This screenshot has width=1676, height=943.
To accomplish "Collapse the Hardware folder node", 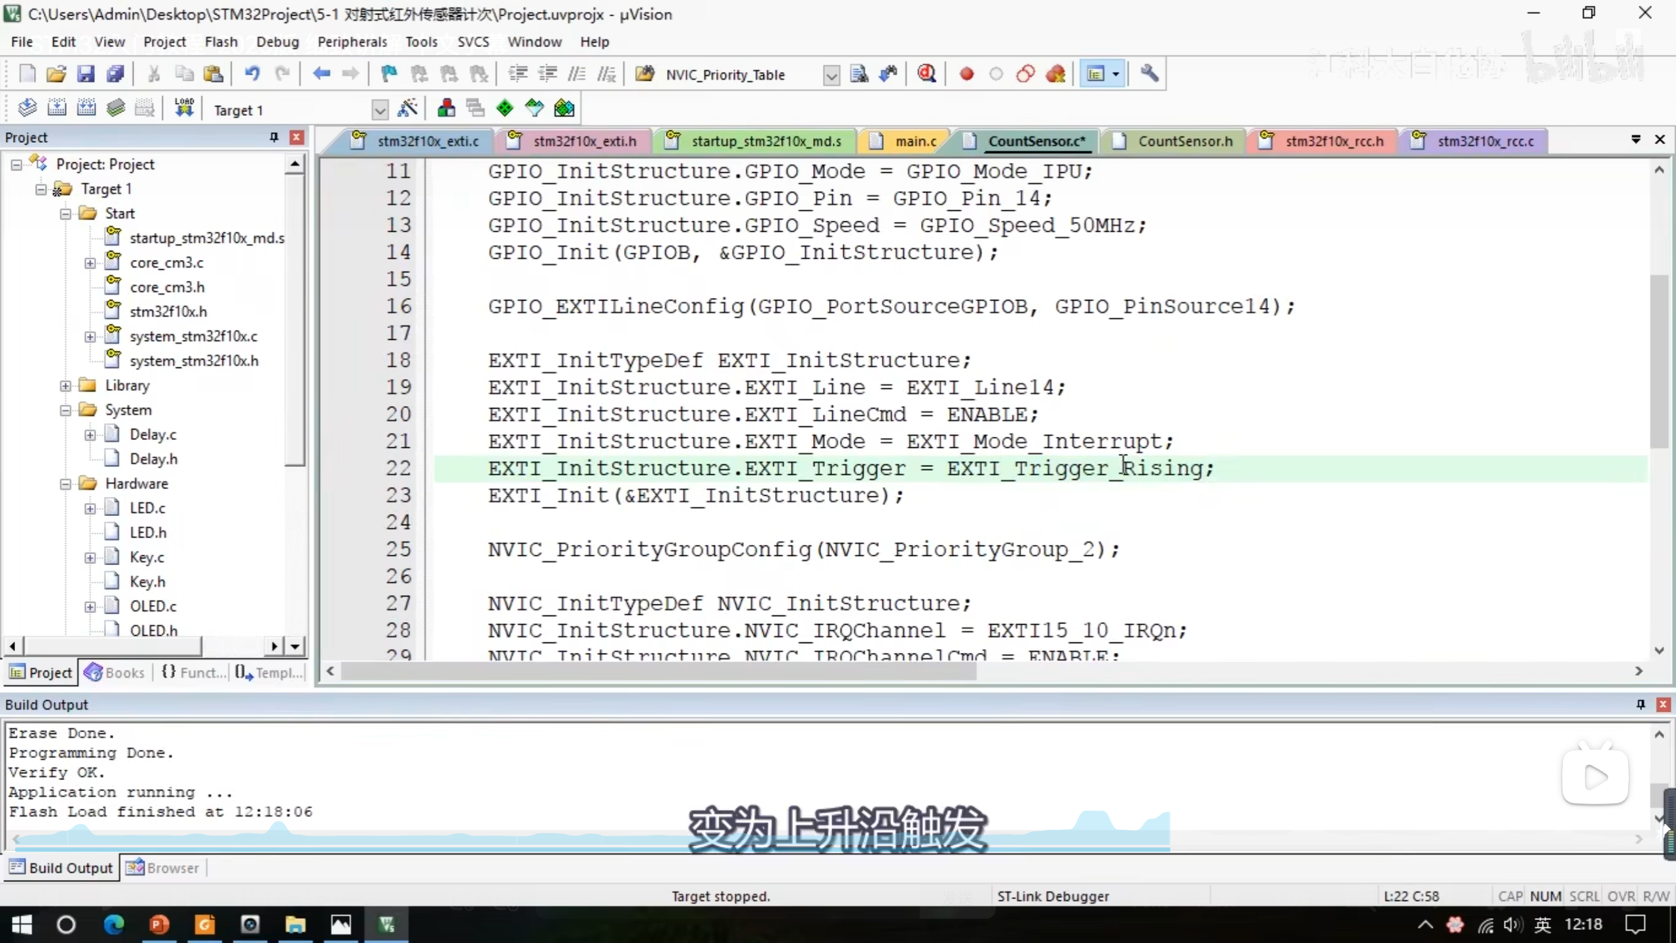I will (65, 484).
